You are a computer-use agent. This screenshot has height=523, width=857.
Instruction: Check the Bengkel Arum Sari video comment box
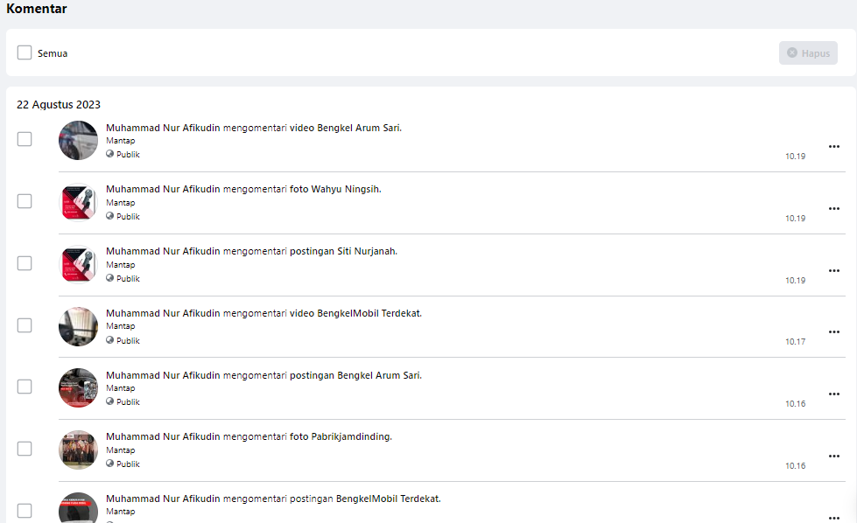click(25, 139)
